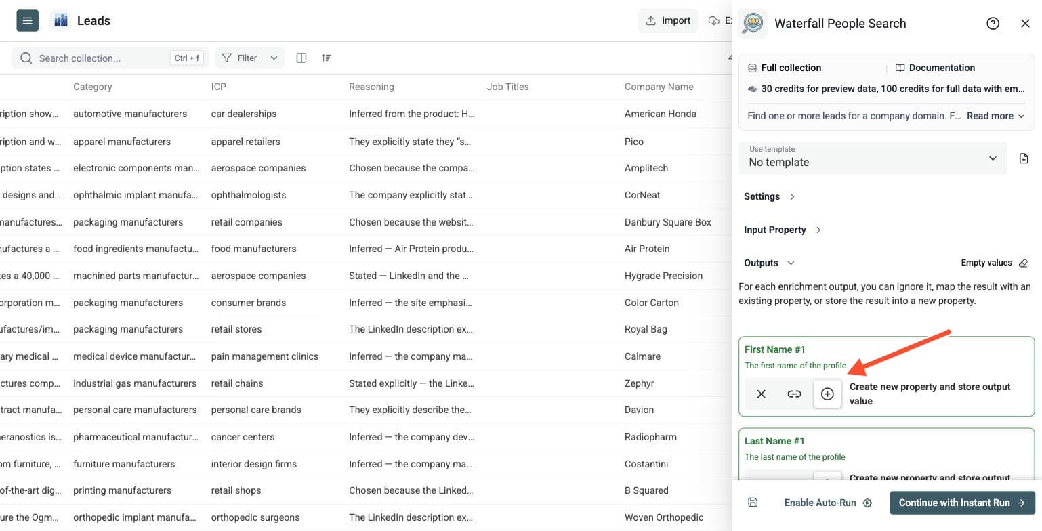Click Continue with Instant Run
1042x531 pixels.
click(x=962, y=503)
